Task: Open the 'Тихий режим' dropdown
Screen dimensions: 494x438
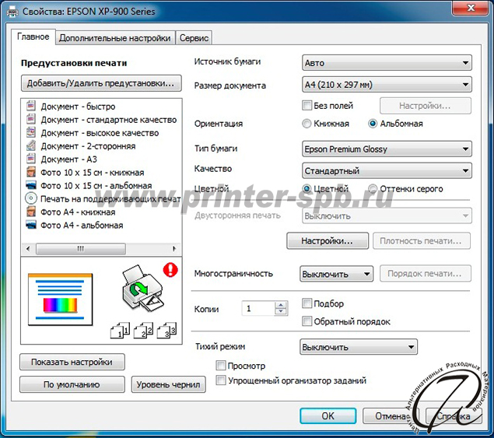Action: point(359,347)
